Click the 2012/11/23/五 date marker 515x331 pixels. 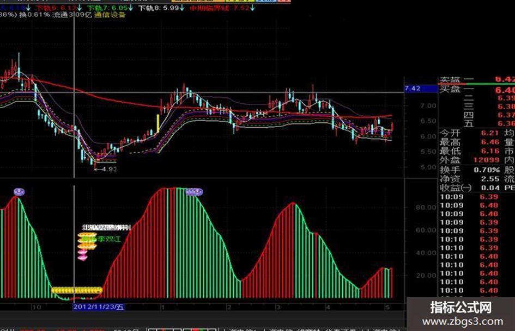(99, 307)
